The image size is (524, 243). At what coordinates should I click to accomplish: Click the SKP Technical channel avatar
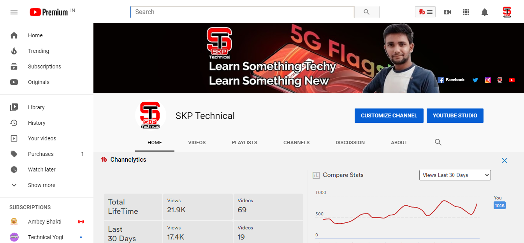(x=150, y=116)
